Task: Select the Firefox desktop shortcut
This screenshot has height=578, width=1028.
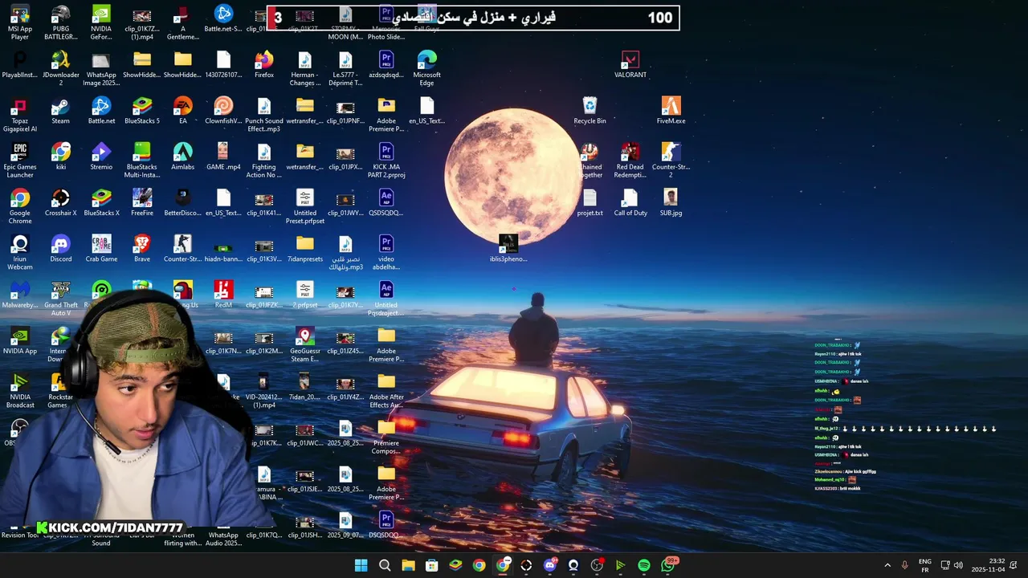Action: point(264,65)
